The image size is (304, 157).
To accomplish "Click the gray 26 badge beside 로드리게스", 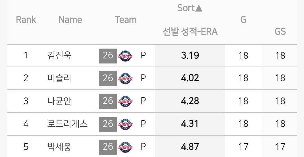I will tap(108, 124).
